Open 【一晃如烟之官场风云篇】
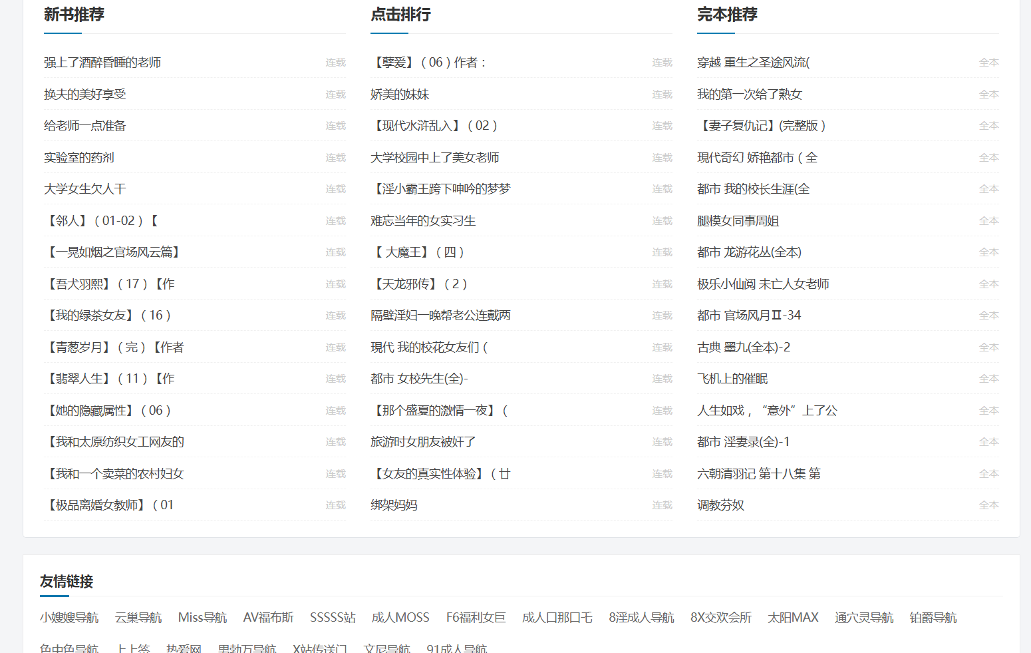 [x=114, y=252]
